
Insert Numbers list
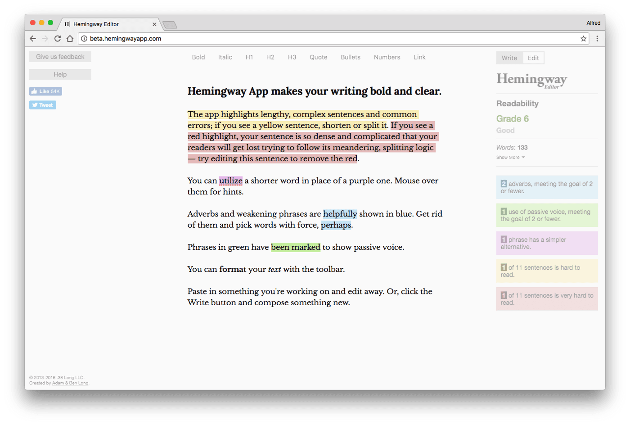(x=387, y=57)
